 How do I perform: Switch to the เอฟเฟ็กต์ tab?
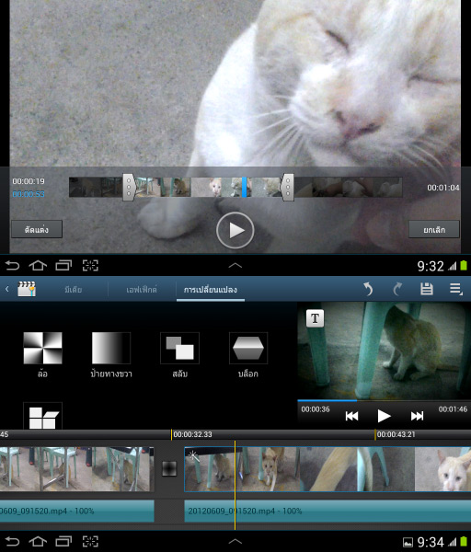pyautogui.click(x=142, y=290)
